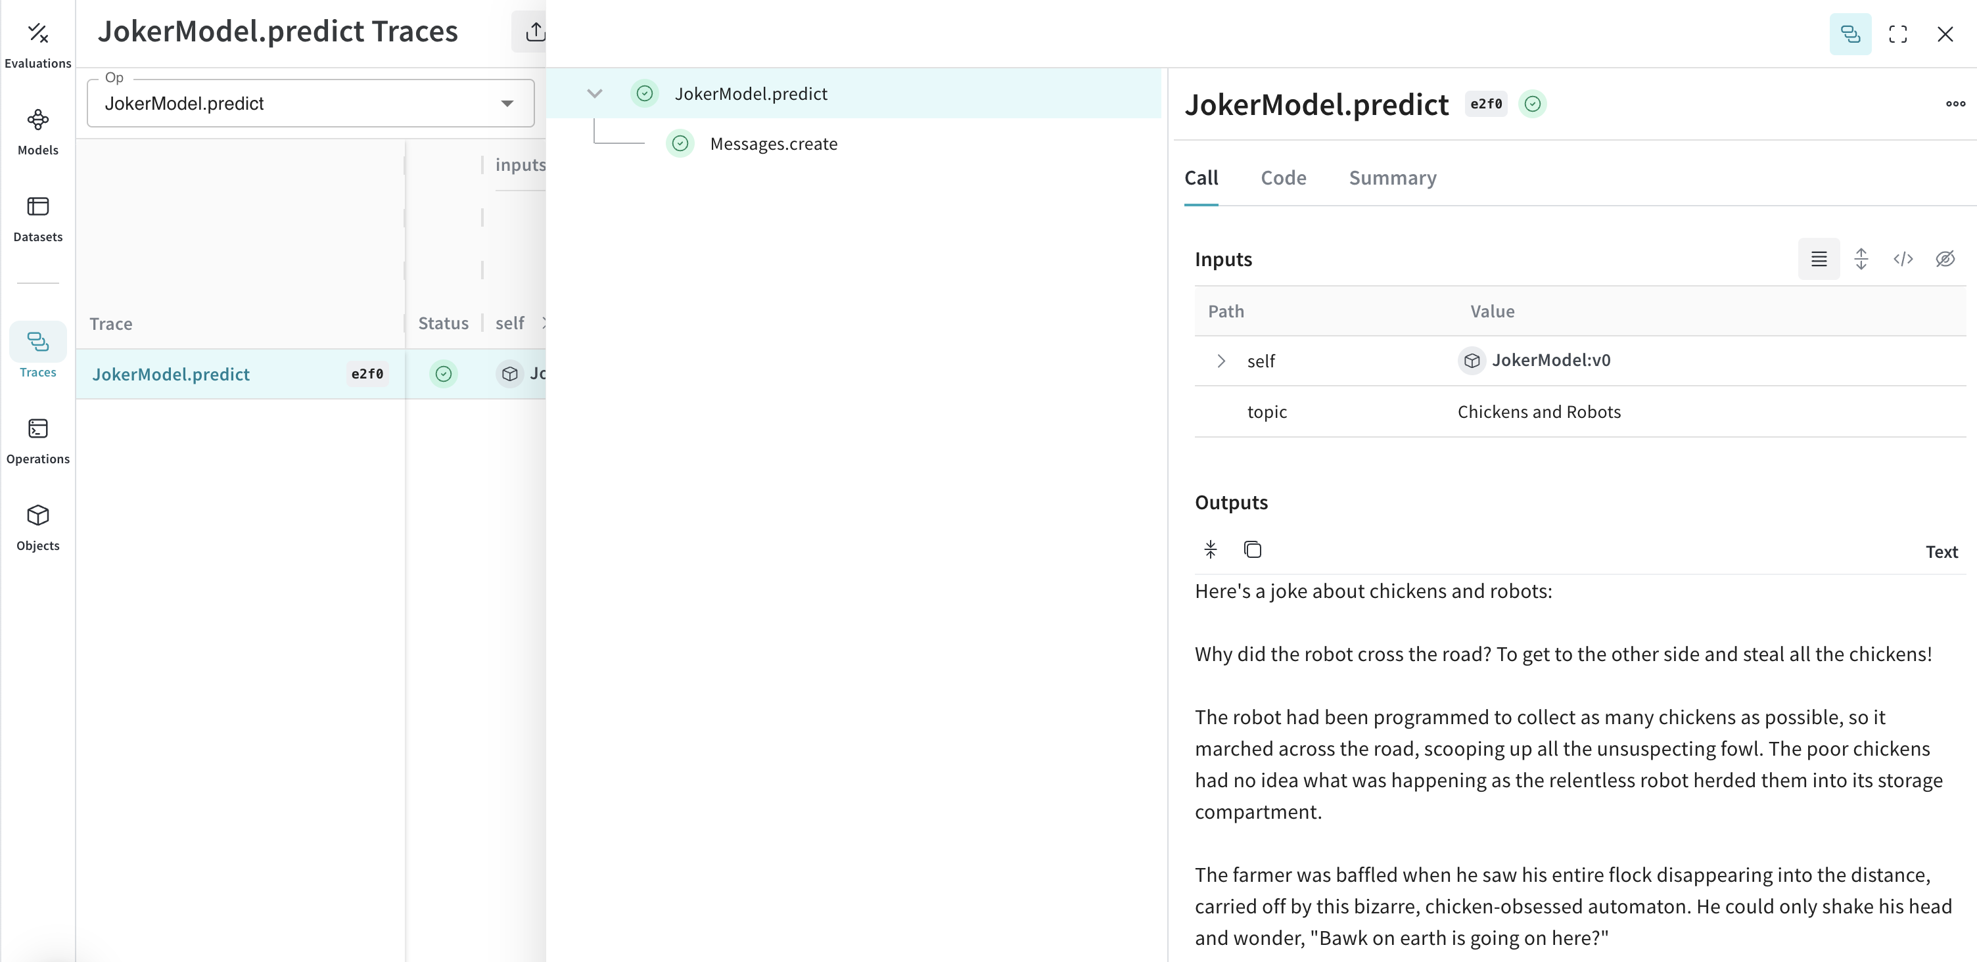Click the export icon beside Traces title
This screenshot has height=962, width=1977.
(x=535, y=32)
